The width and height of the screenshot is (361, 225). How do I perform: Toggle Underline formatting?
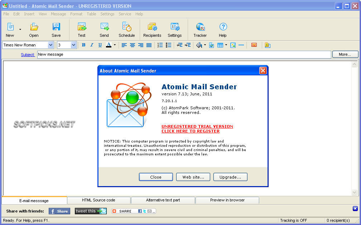pyautogui.click(x=100, y=45)
